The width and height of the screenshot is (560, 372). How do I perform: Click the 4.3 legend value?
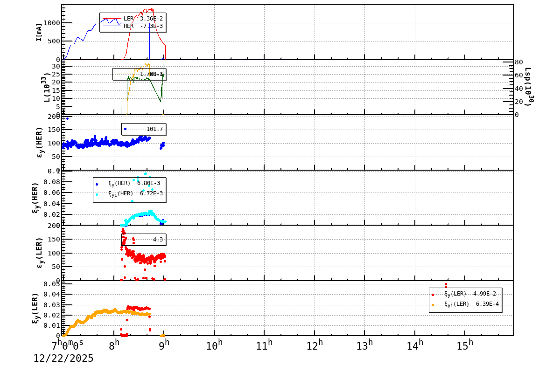tap(158, 240)
